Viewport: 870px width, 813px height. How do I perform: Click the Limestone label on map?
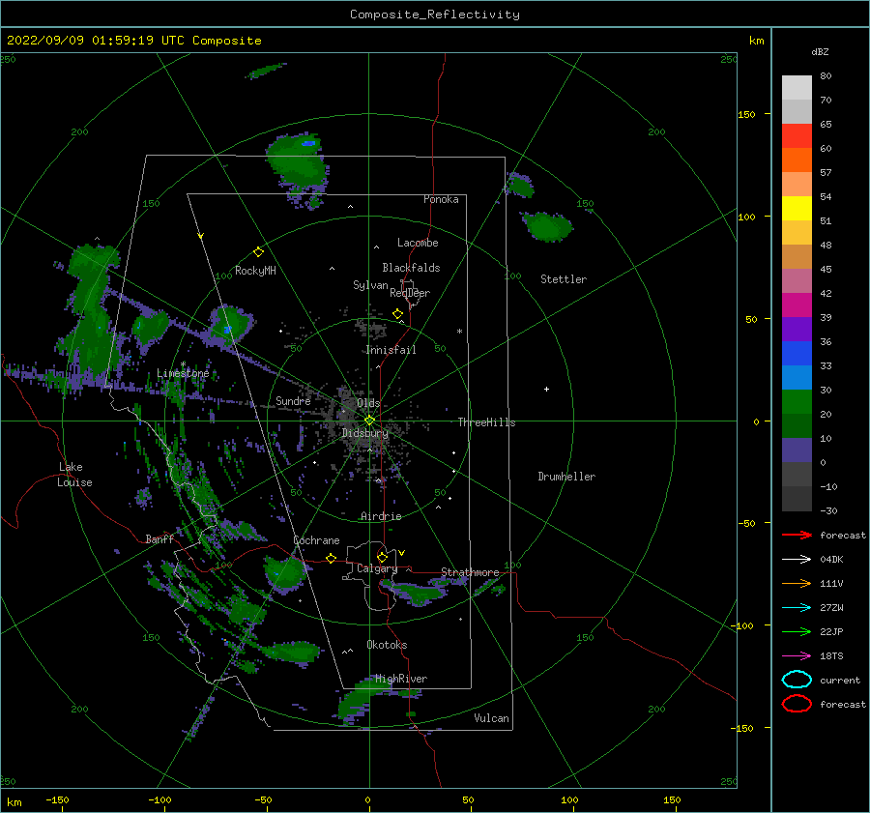pos(183,373)
